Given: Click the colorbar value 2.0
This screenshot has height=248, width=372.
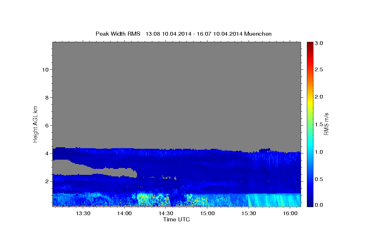Looking at the screenshot, I should tap(319, 97).
